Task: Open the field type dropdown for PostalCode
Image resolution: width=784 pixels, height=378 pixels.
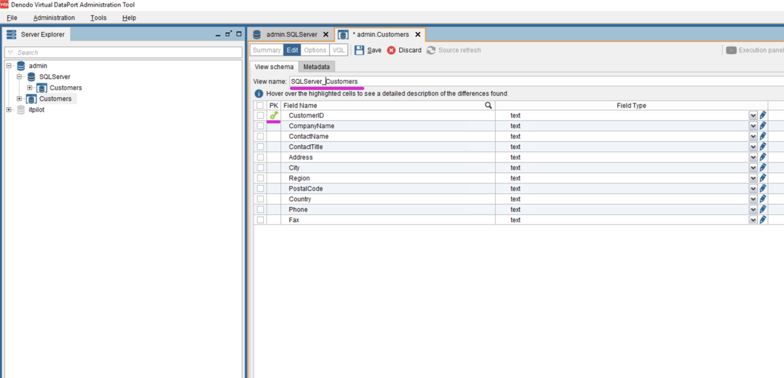Action: 753,189
